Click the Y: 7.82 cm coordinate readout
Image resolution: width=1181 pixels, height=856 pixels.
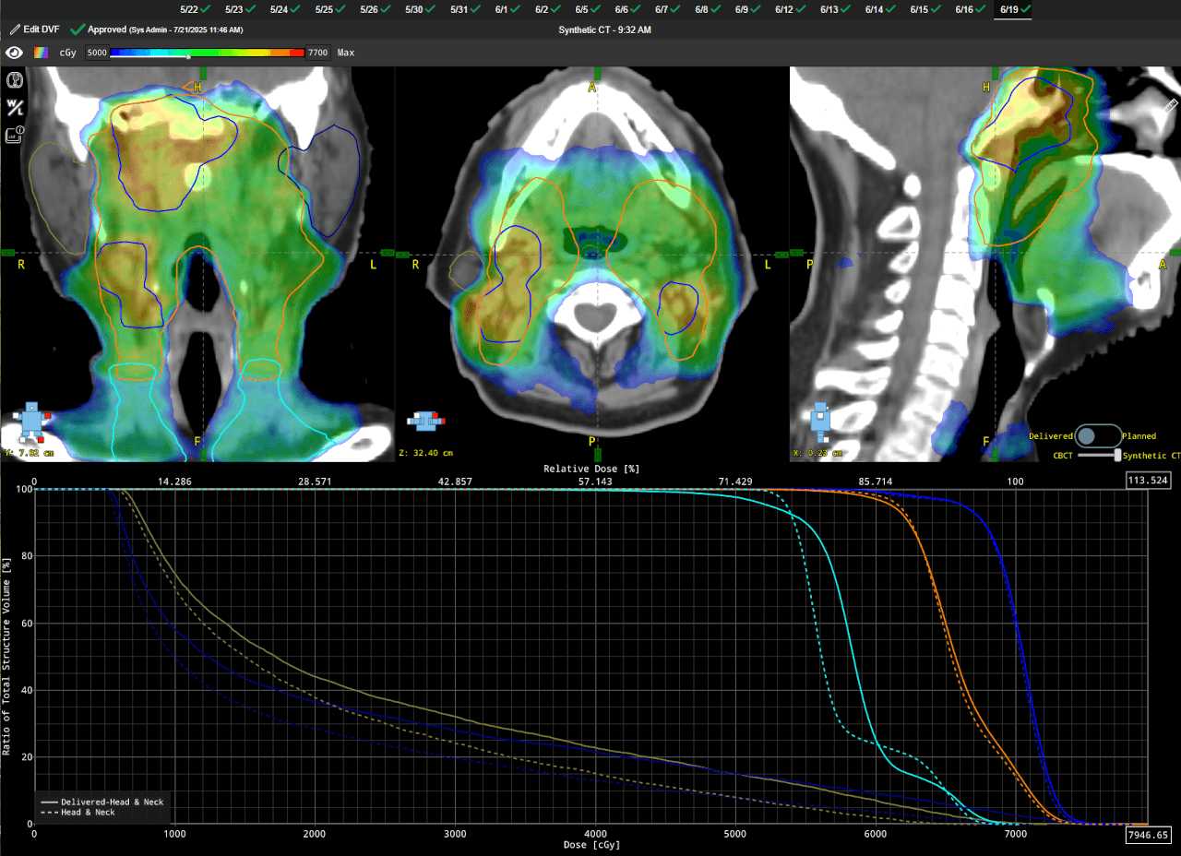(30, 453)
